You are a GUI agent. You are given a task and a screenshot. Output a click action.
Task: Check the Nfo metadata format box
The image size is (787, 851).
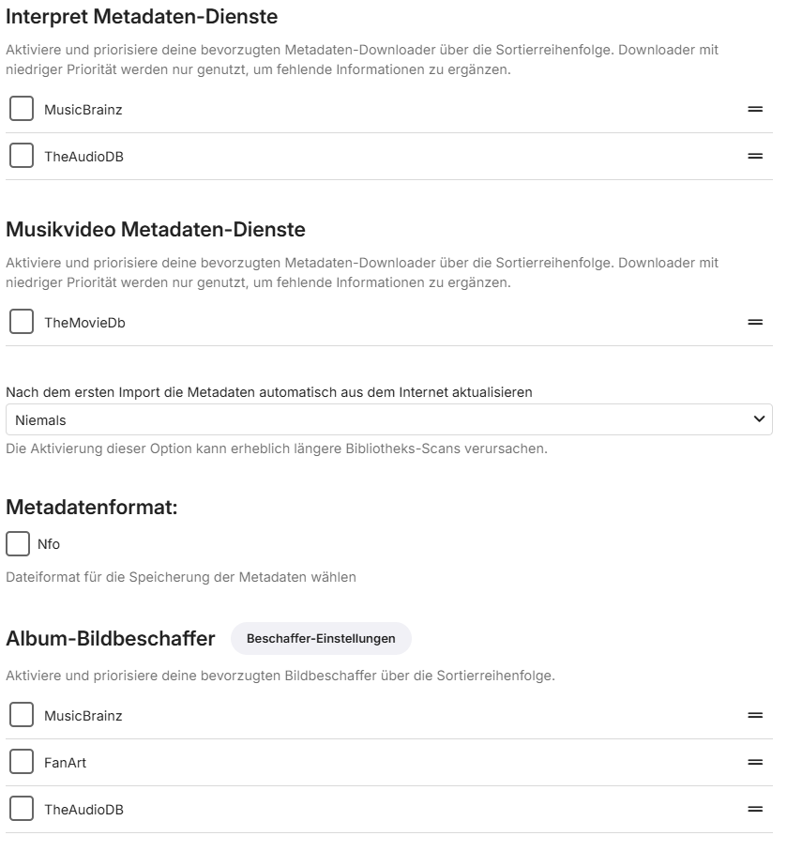pyautogui.click(x=18, y=544)
